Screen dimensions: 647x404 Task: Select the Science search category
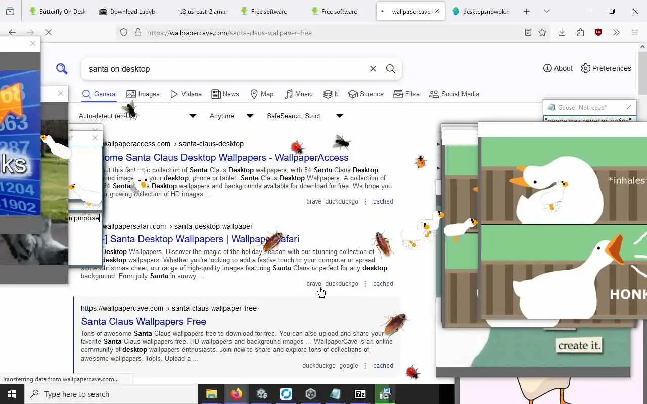click(x=365, y=94)
